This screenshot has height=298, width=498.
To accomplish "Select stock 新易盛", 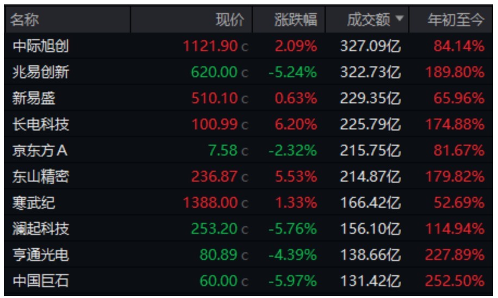I will (x=34, y=98).
